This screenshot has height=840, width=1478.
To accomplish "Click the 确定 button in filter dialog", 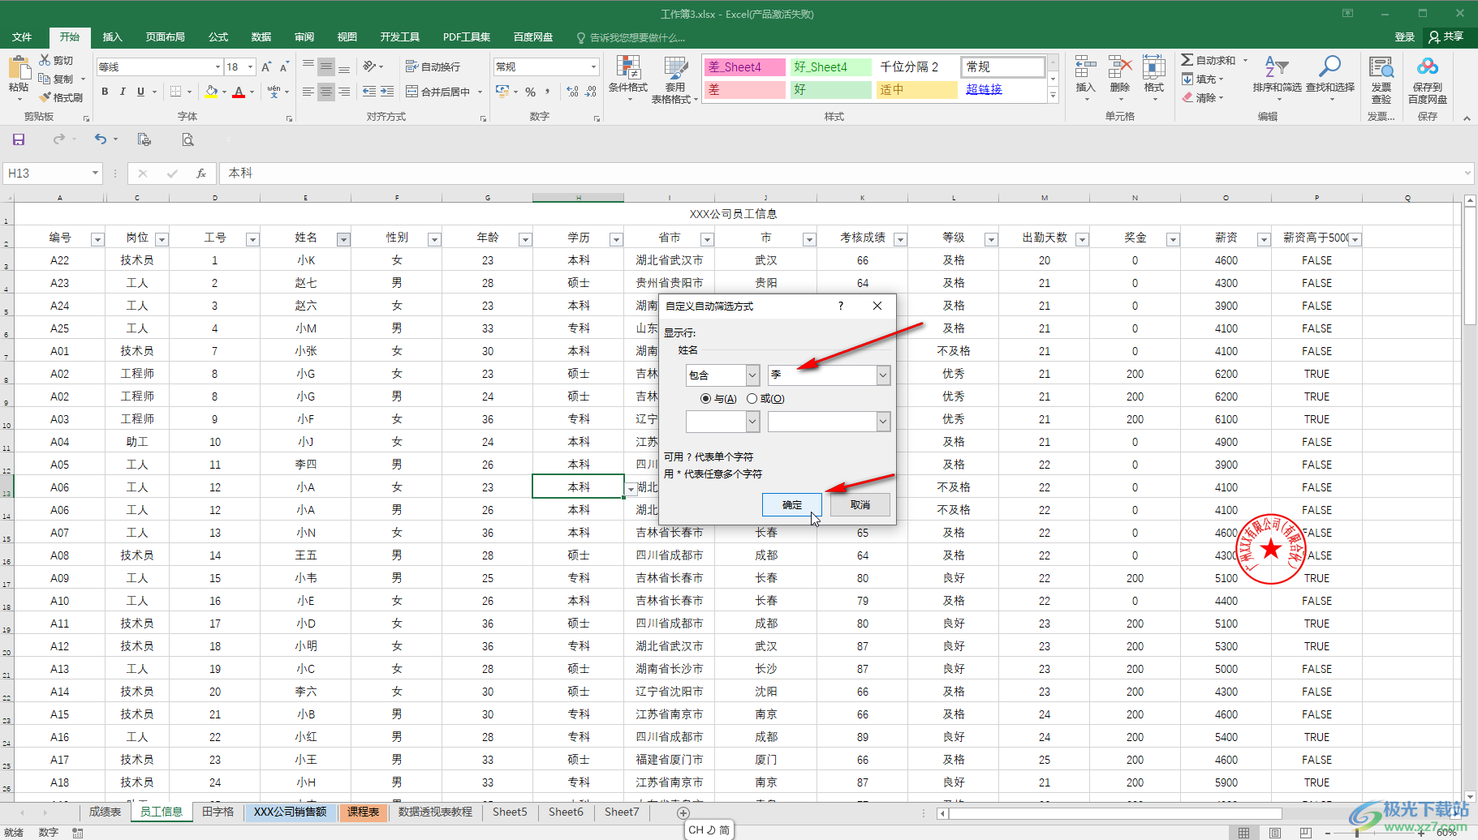I will [x=792, y=504].
